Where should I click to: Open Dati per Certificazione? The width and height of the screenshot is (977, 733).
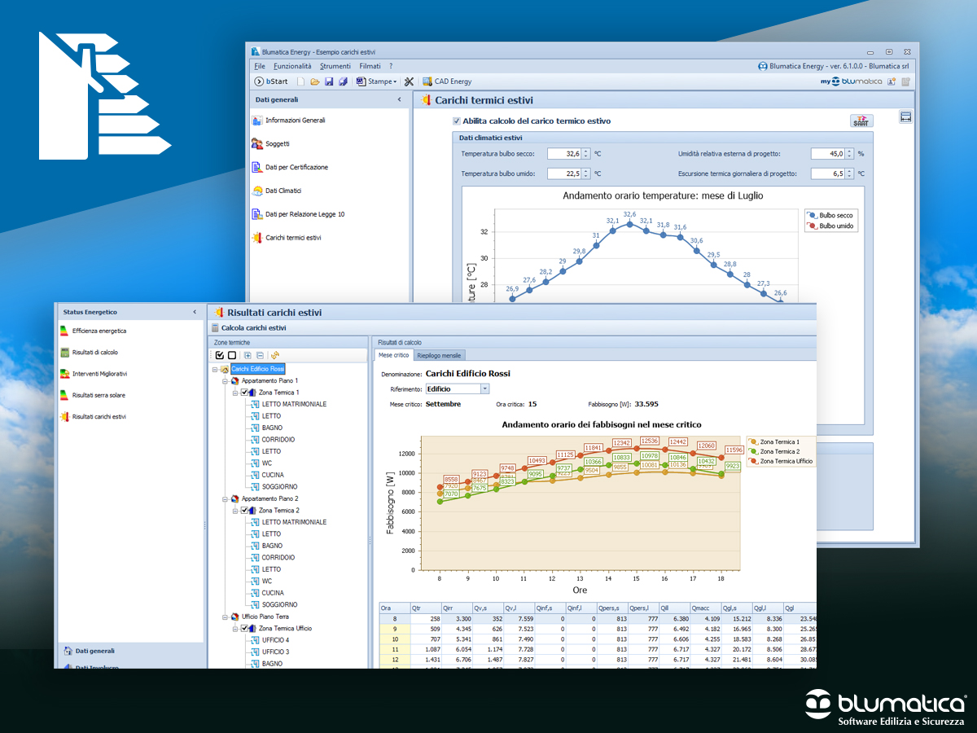(x=290, y=167)
